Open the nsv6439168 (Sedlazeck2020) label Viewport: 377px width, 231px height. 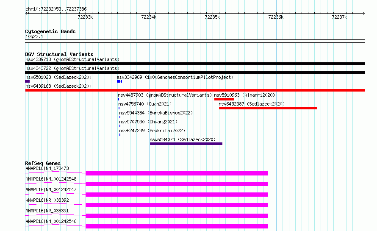(58, 86)
